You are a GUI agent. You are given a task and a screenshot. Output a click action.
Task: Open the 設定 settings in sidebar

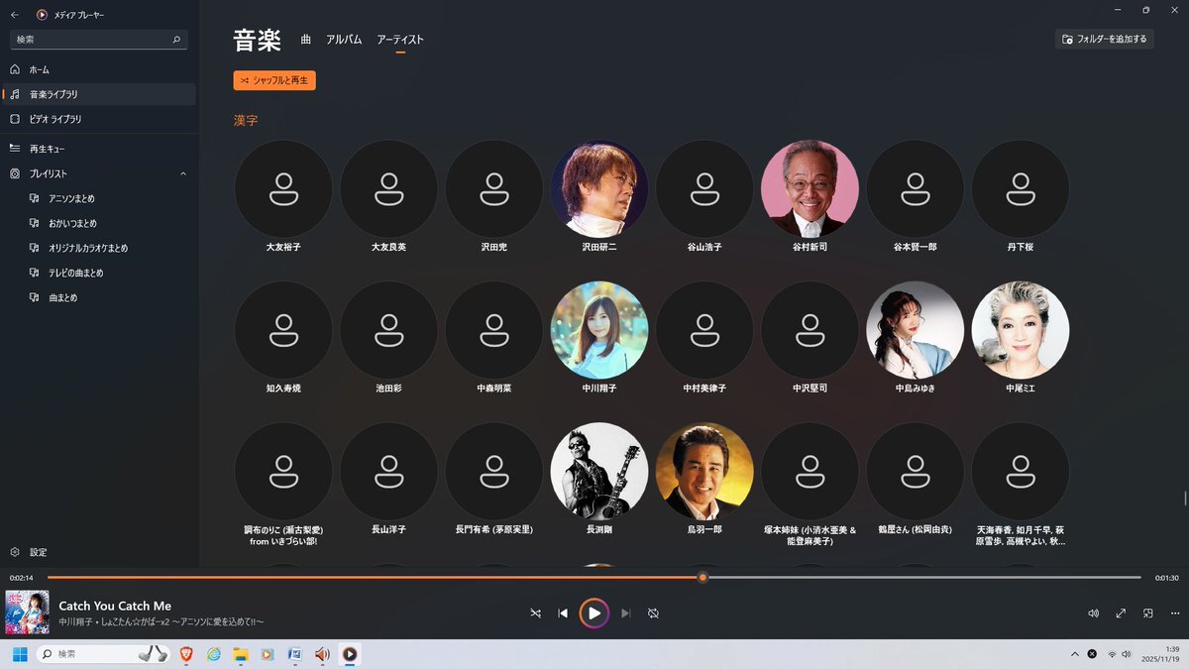[38, 552]
